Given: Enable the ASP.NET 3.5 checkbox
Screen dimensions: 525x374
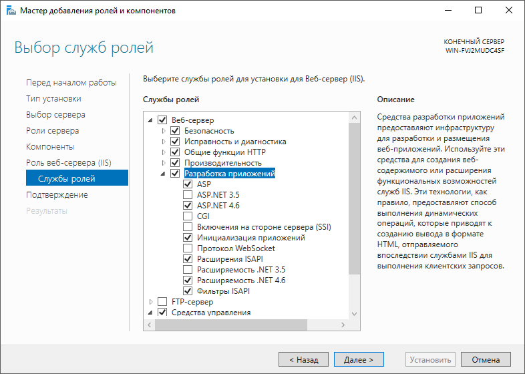Looking at the screenshot, I should point(188,195).
